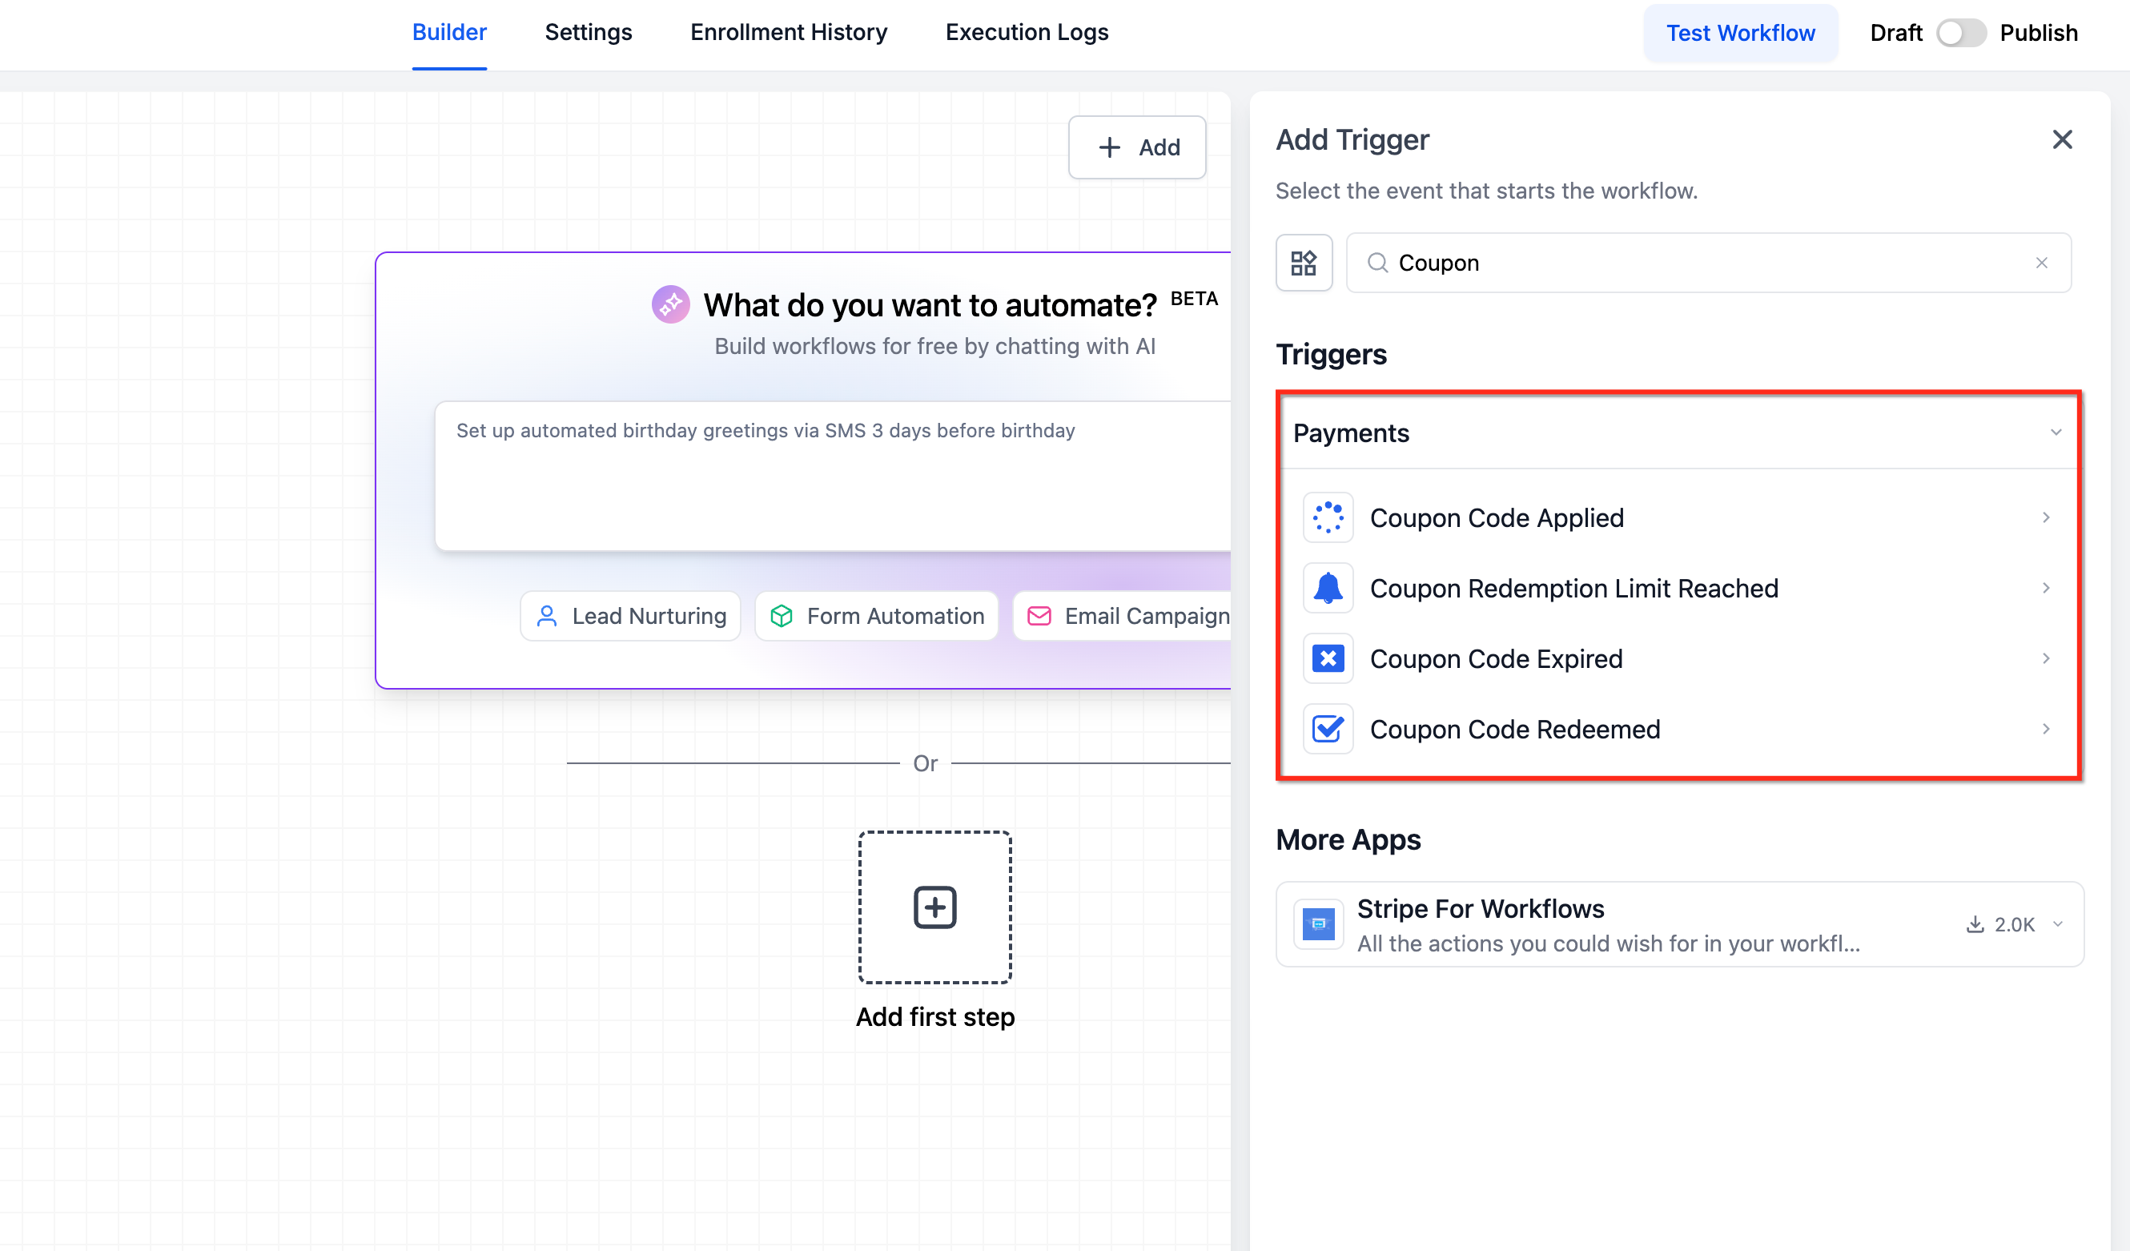Click the plus icon to add first step
This screenshot has width=2130, height=1251.
coord(934,907)
